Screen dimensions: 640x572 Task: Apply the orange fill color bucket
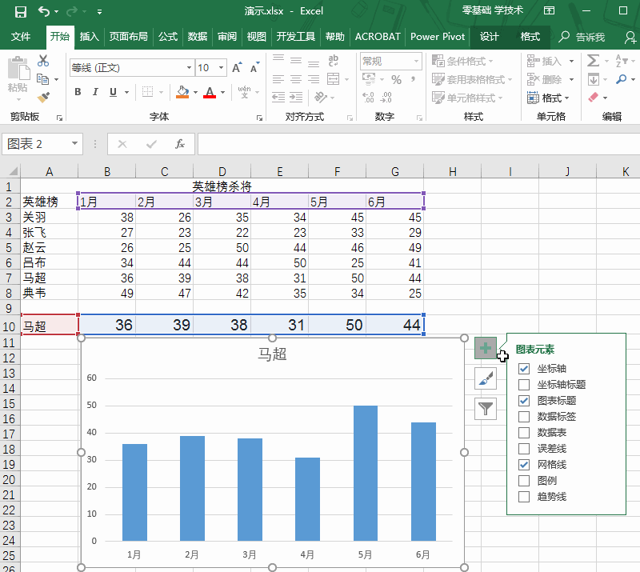pos(182,92)
